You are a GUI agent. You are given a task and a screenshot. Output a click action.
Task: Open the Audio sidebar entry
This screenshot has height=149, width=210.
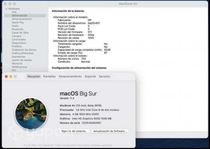pyautogui.click(x=15, y=26)
